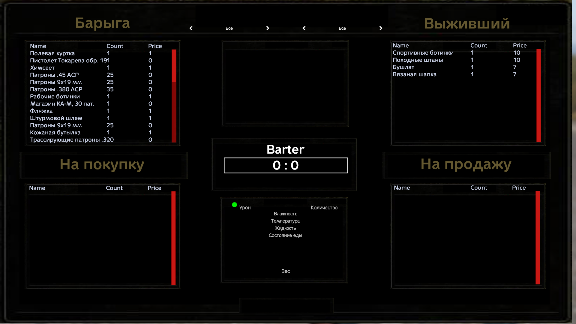This screenshot has height=324, width=576.
Task: Click empty confirm button at bottom center
Action: point(286,306)
